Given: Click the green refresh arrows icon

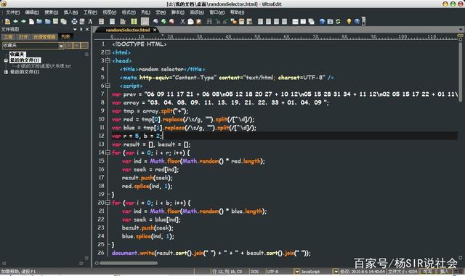Looking at the screenshot, I should pyautogui.click(x=338, y=21).
